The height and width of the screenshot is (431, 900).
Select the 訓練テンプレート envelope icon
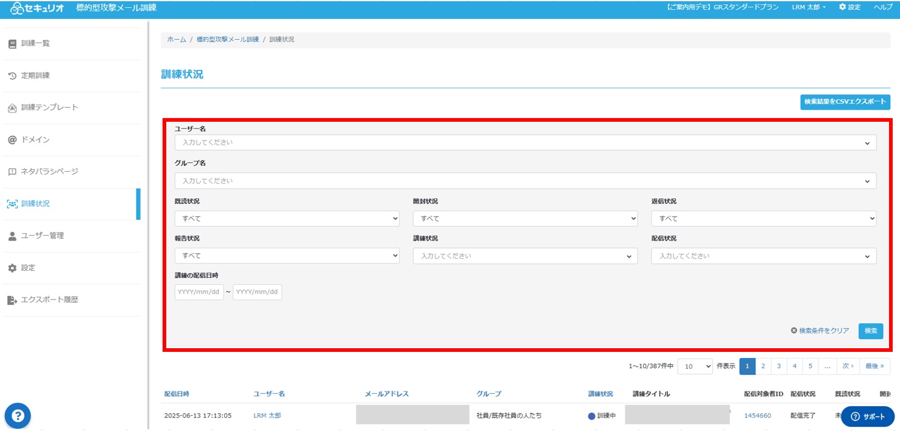(x=12, y=108)
